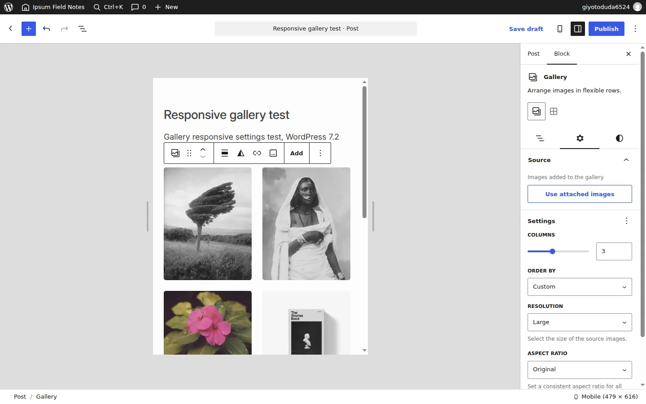
Task: Open the Order By dropdown
Action: tap(580, 287)
